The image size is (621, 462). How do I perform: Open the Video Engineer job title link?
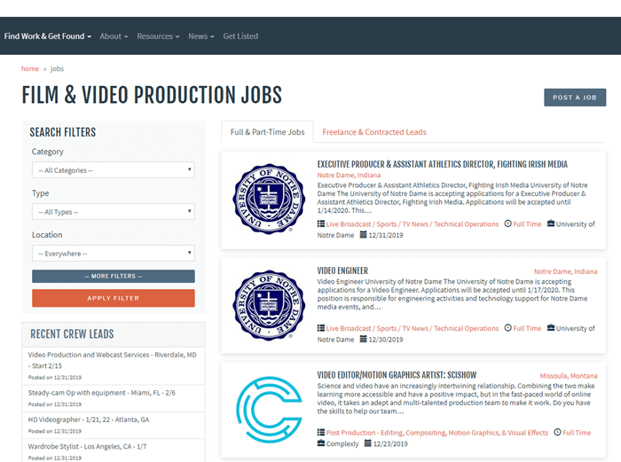[342, 270]
